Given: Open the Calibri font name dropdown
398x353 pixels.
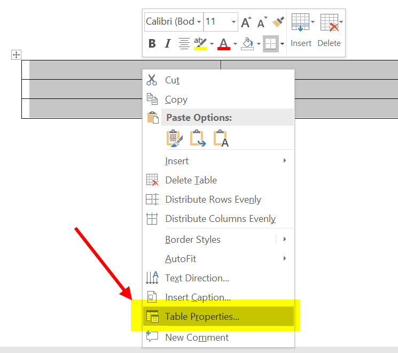Looking at the screenshot, I should (199, 22).
